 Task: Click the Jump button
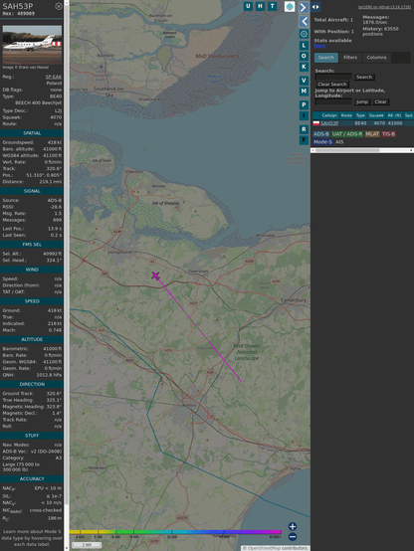point(362,101)
